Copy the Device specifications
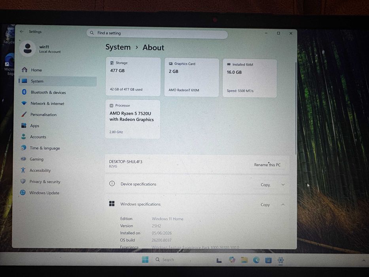The width and height of the screenshot is (369, 277). pos(265,185)
